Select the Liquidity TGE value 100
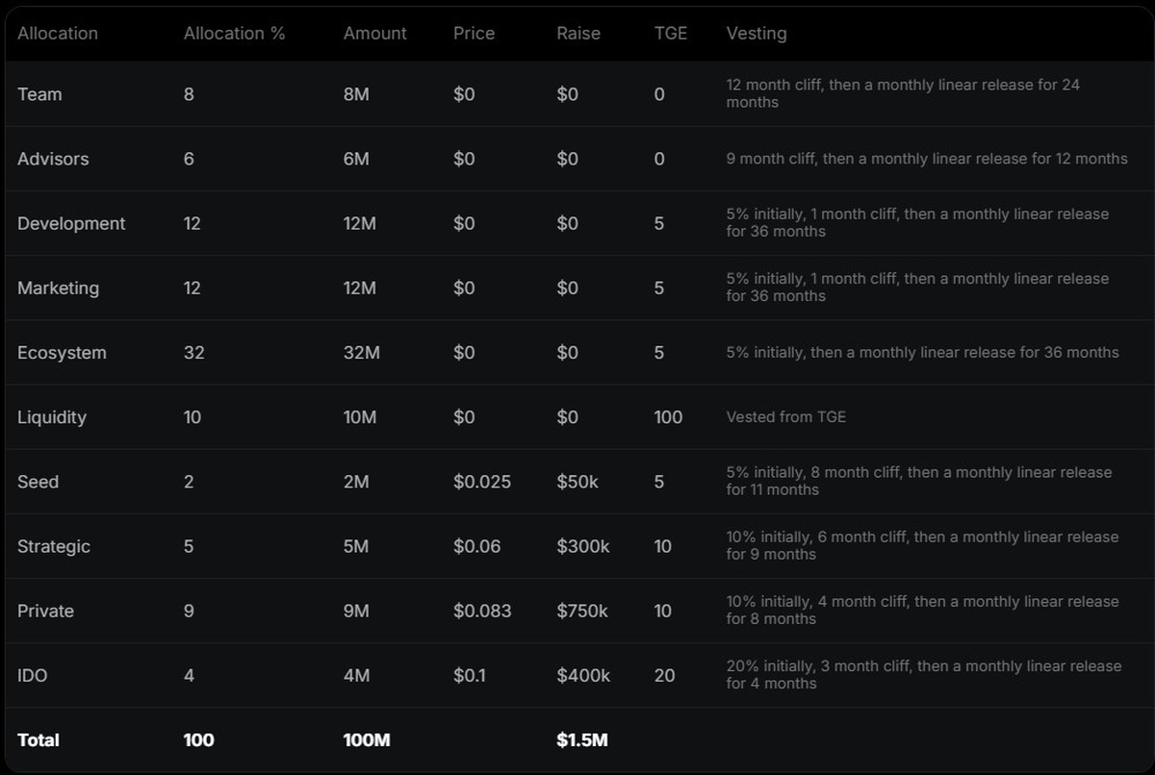This screenshot has height=775, width=1155. [667, 417]
